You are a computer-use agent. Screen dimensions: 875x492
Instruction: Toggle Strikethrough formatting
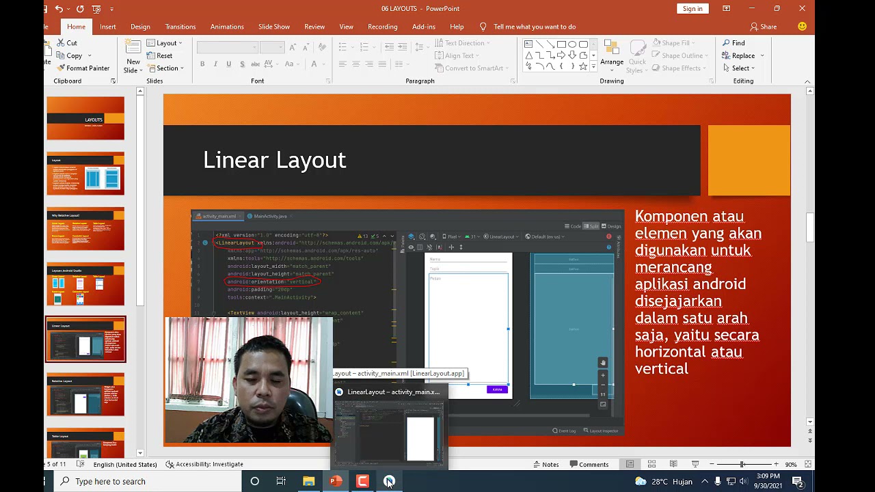pyautogui.click(x=255, y=64)
